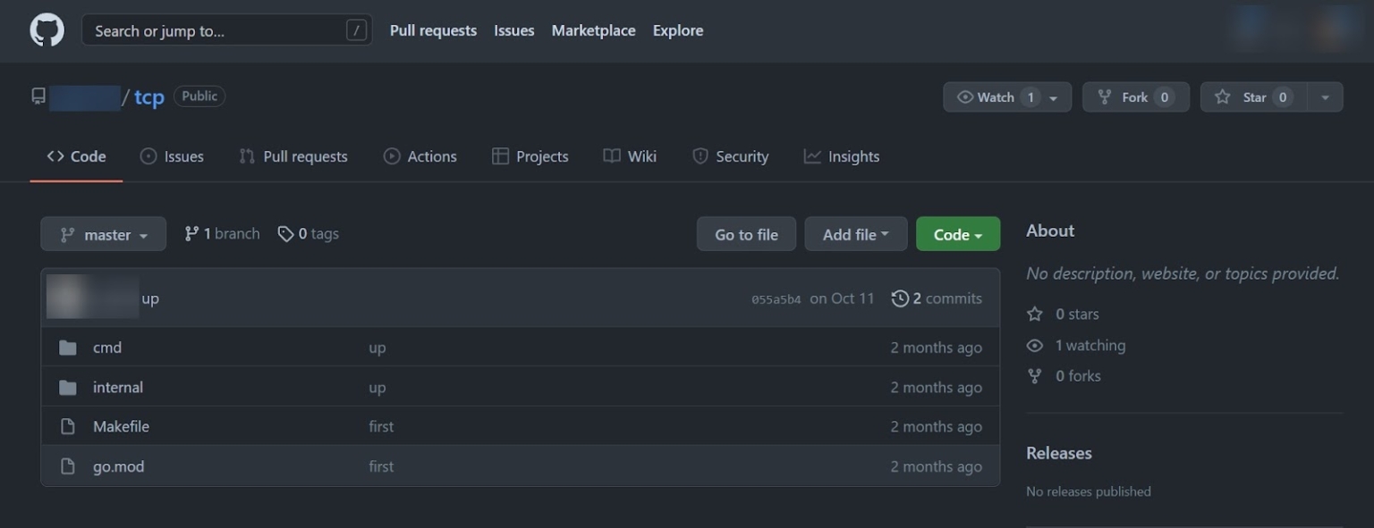Screen dimensions: 1374x528
Task: Open the Insights tab
Action: point(842,156)
